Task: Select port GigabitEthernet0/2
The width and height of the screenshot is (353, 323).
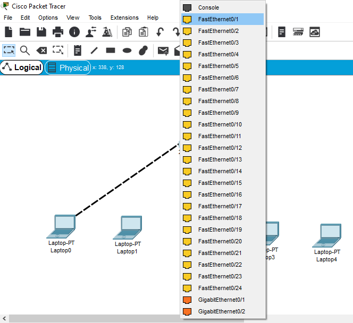Action: coord(222,311)
